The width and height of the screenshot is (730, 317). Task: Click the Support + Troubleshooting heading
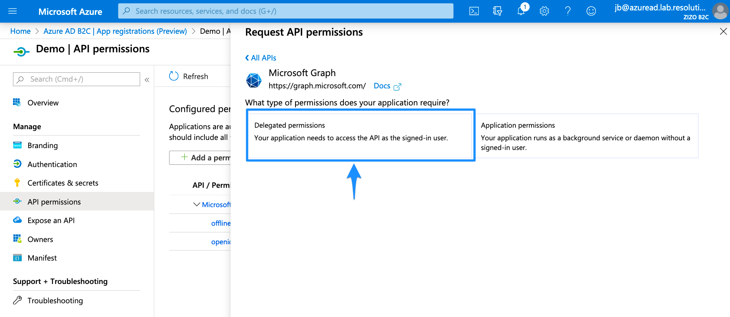pyautogui.click(x=60, y=281)
